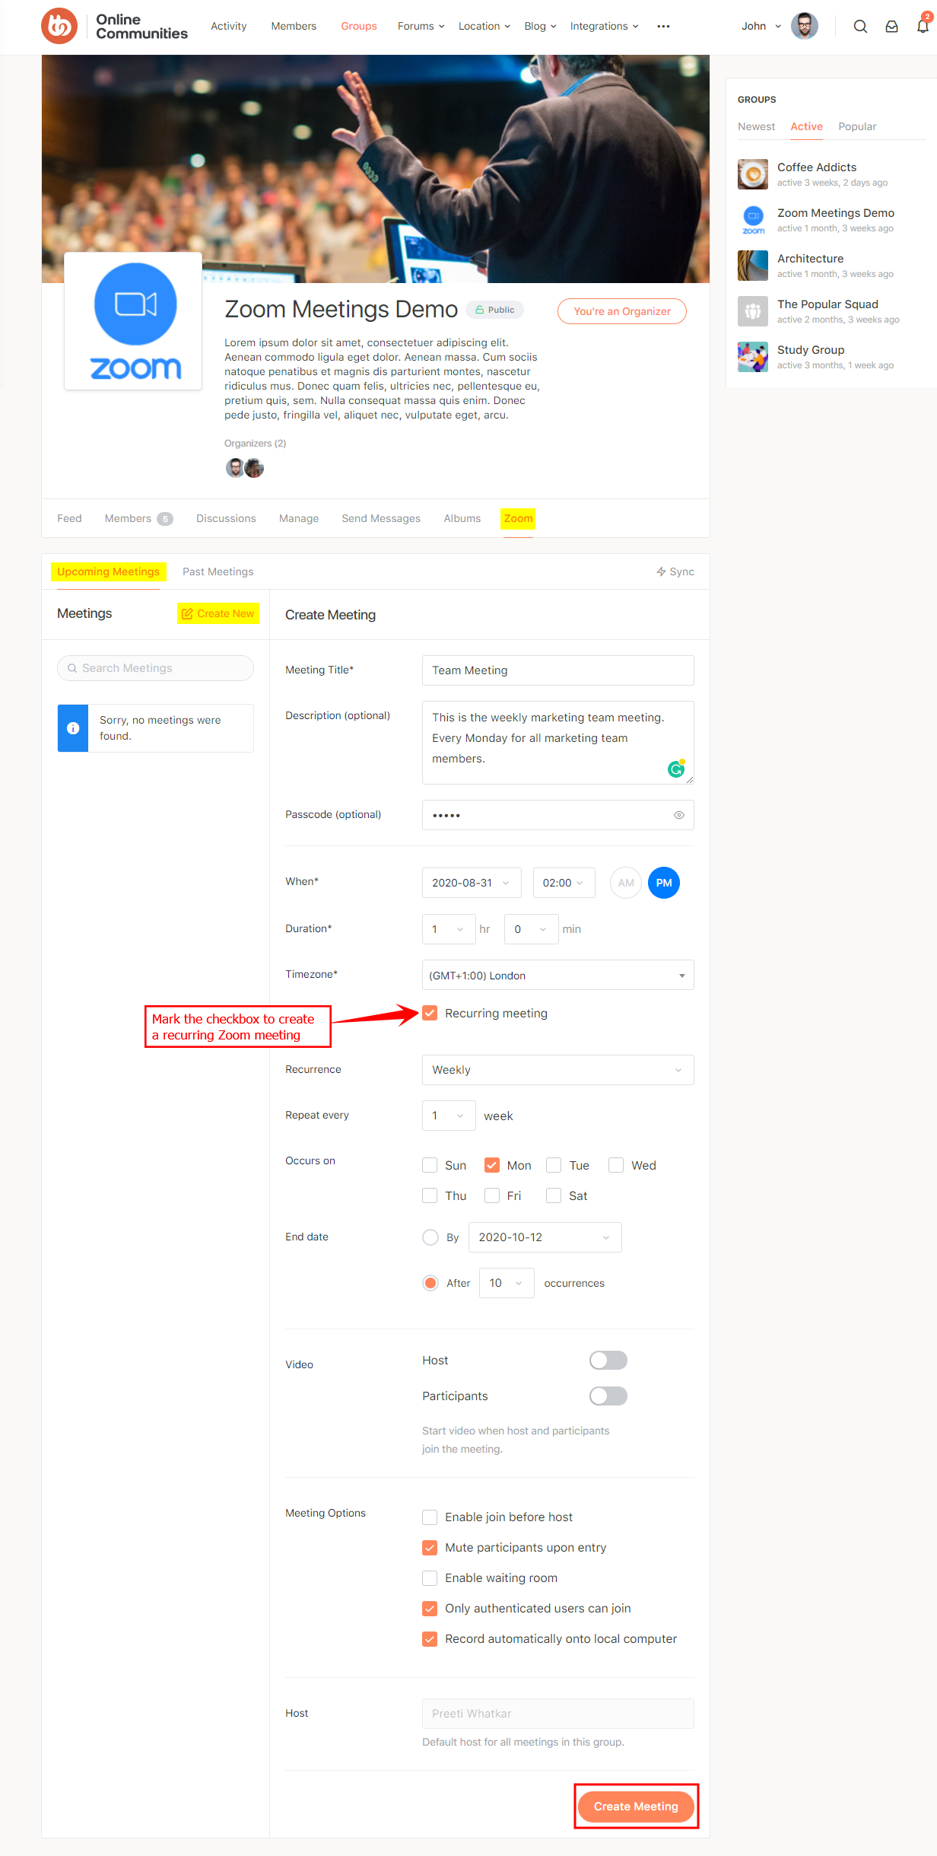
Task: Select the AM time button
Action: coord(625,883)
